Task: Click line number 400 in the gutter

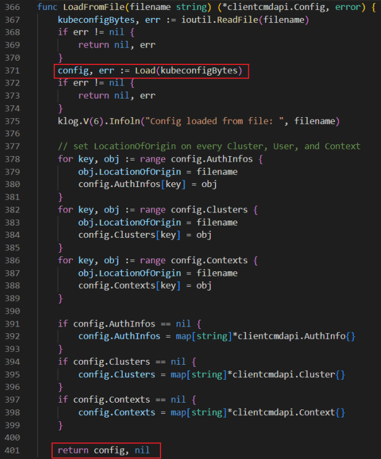Action: coord(12,437)
